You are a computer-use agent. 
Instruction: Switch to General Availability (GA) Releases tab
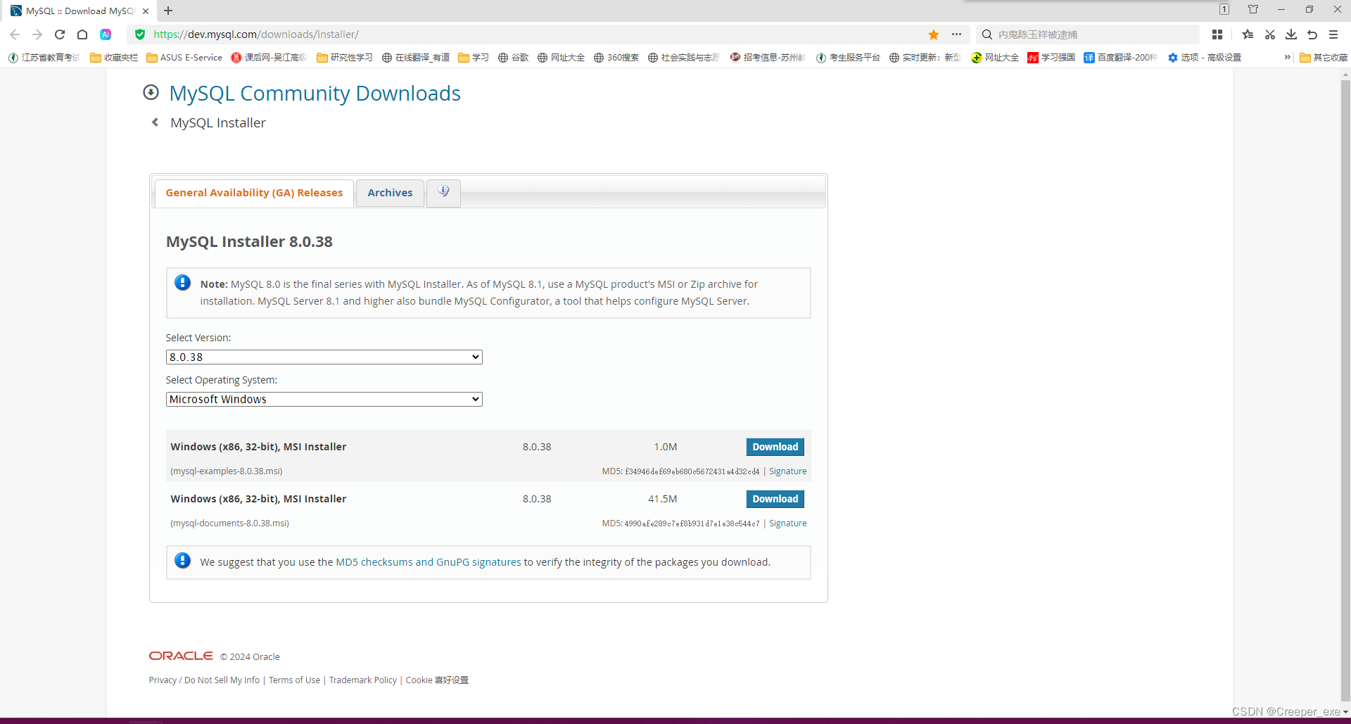click(x=254, y=193)
